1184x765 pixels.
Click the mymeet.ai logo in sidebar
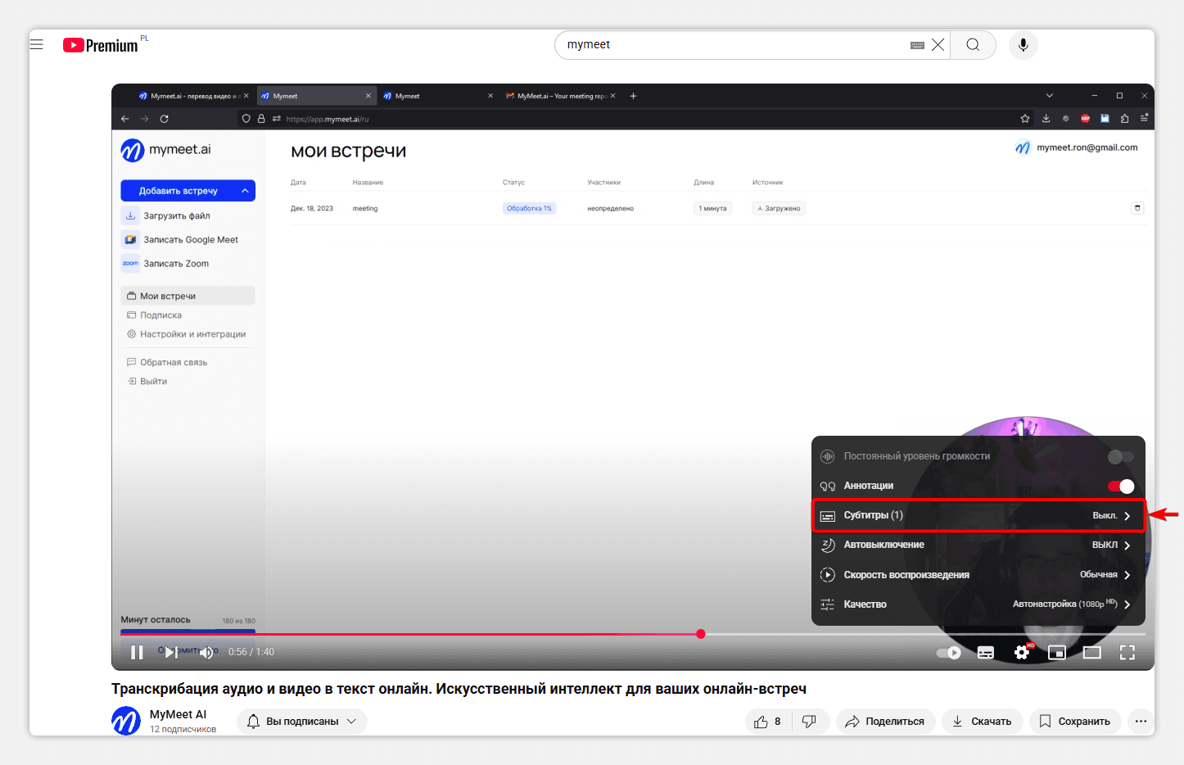pyautogui.click(x=166, y=150)
